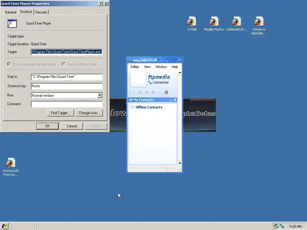307x230 pixels.
Task: Select the Huntersoft Free Do... desktop icon
Action: [x=10, y=163]
